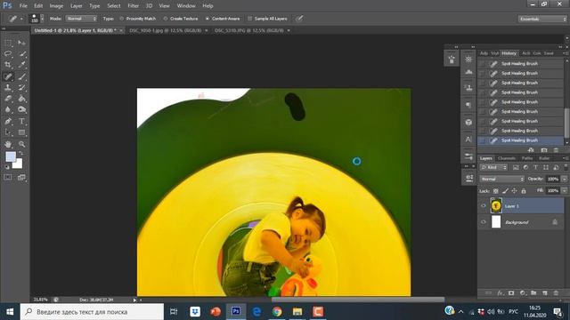Select the History Brush tool
Image resolution: width=570 pixels, height=320 pixels.
21,87
